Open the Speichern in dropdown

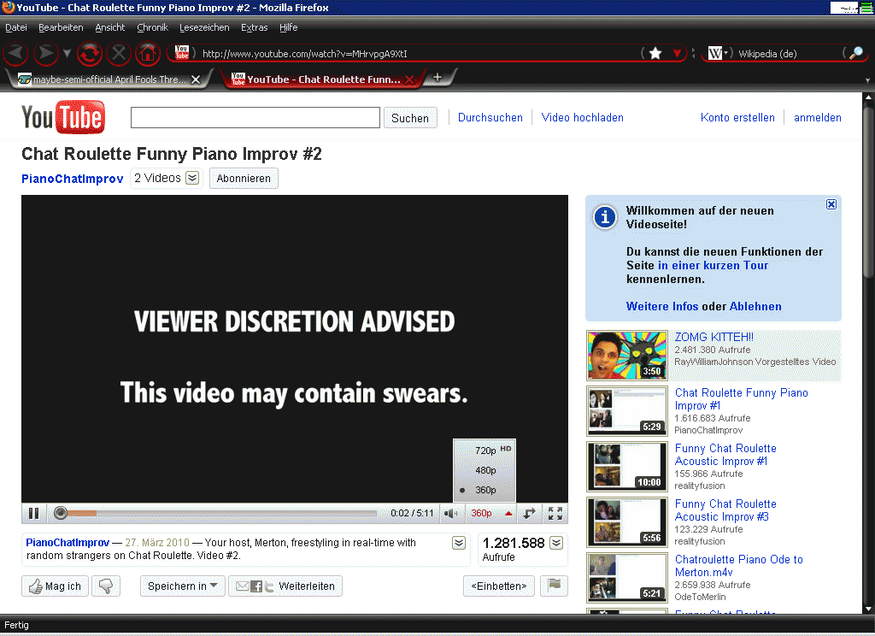pyautogui.click(x=183, y=586)
